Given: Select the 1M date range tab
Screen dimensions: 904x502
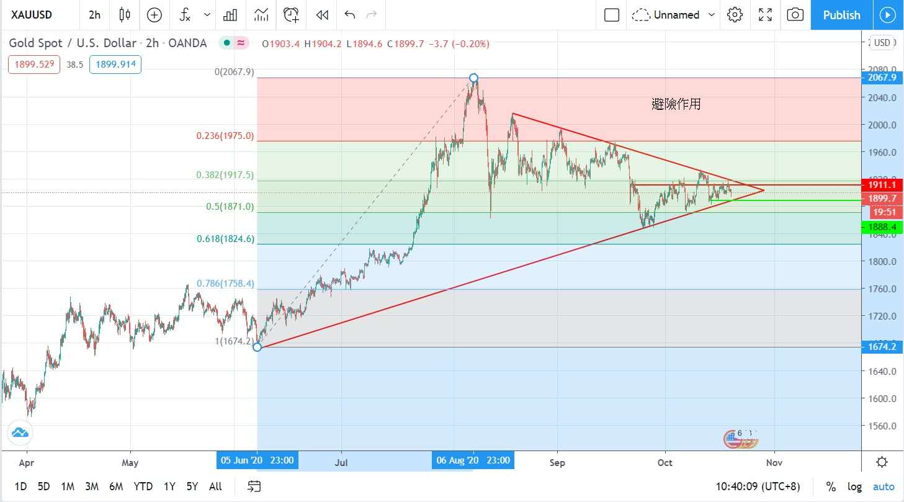Looking at the screenshot, I should pyautogui.click(x=68, y=486).
